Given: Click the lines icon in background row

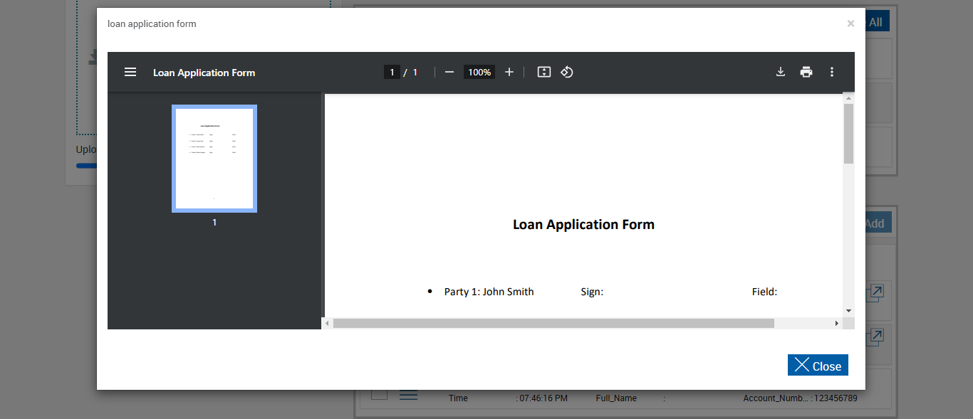Looking at the screenshot, I should 408,394.
